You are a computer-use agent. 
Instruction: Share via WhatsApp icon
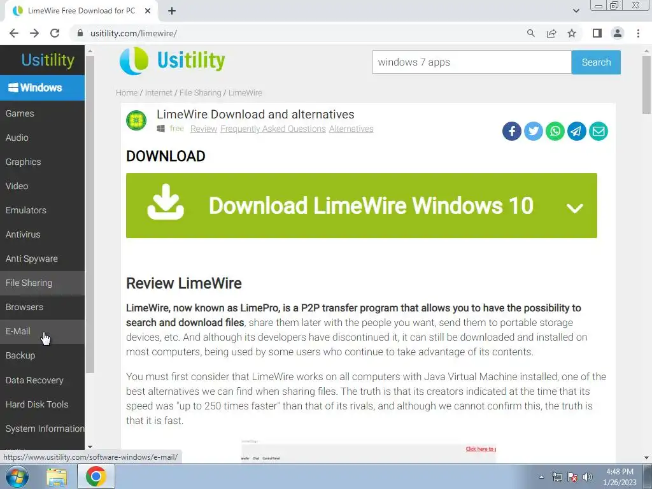coord(555,131)
